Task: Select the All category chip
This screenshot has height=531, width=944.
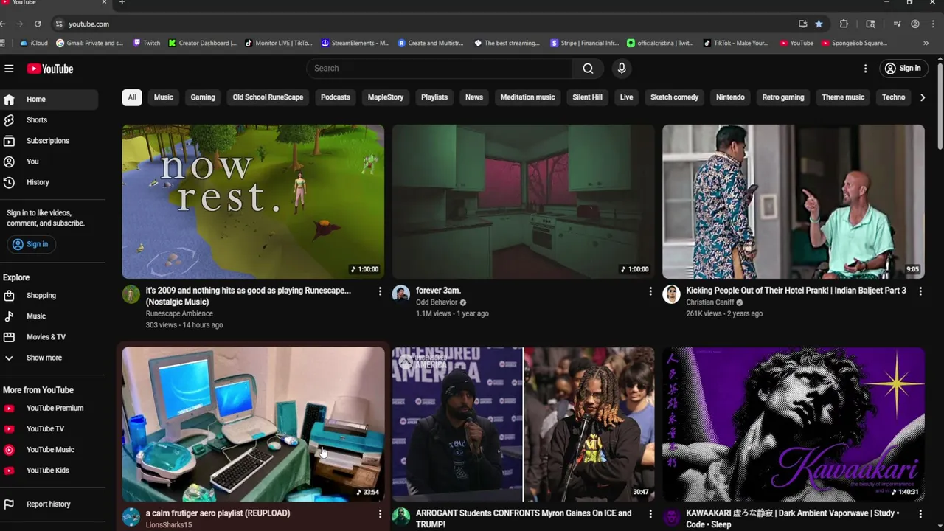Action: point(132,97)
